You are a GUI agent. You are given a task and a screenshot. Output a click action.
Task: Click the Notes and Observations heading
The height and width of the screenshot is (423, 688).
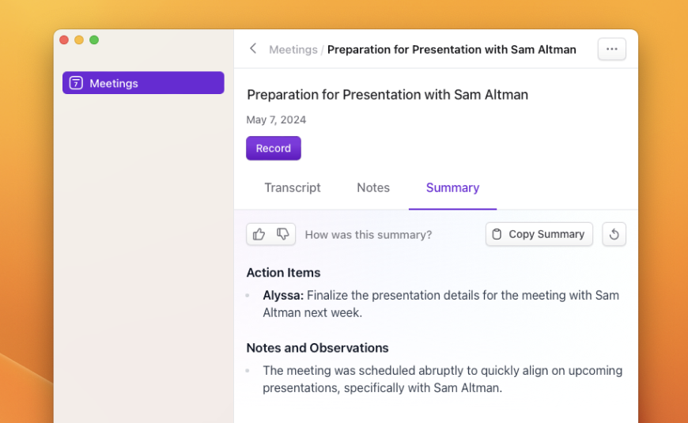317,348
